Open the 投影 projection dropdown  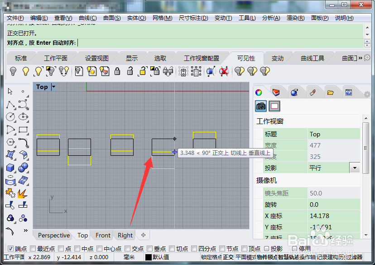coord(355,168)
